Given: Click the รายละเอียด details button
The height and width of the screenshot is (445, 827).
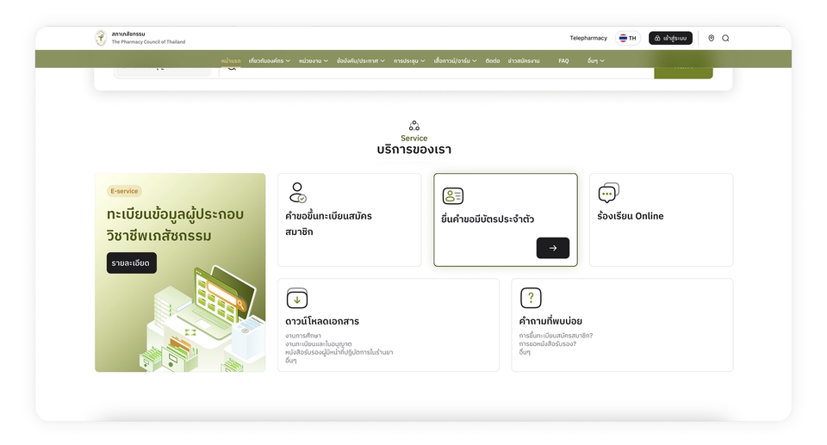Looking at the screenshot, I should pyautogui.click(x=132, y=263).
